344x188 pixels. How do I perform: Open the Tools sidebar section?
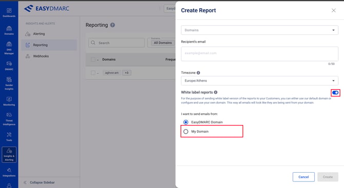click(x=9, y=137)
